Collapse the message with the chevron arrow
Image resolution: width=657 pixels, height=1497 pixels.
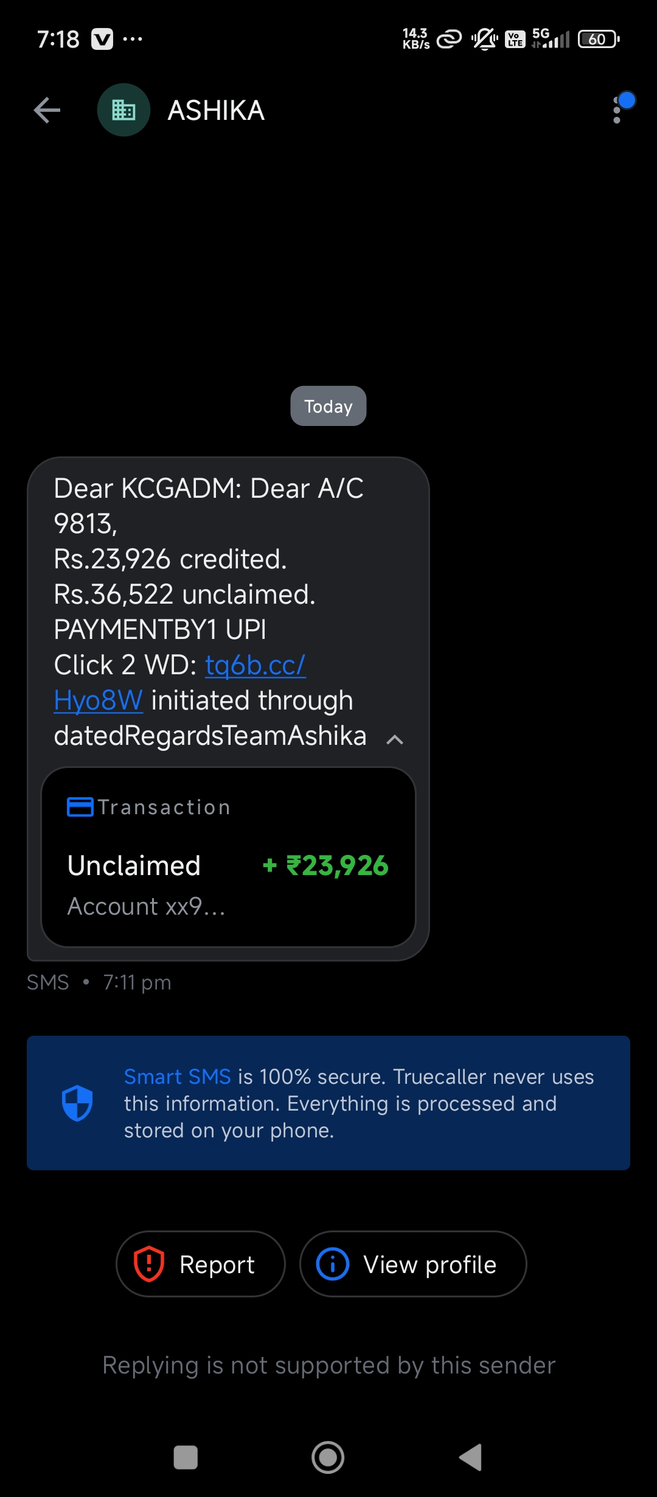(x=395, y=739)
